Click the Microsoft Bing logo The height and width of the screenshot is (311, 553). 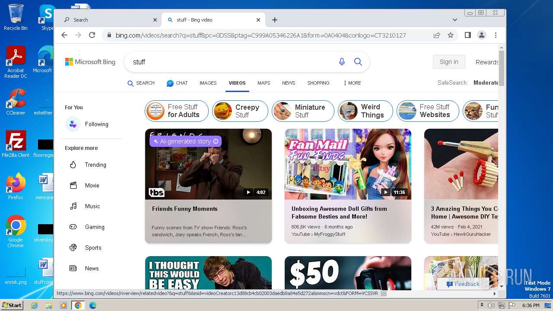90,62
